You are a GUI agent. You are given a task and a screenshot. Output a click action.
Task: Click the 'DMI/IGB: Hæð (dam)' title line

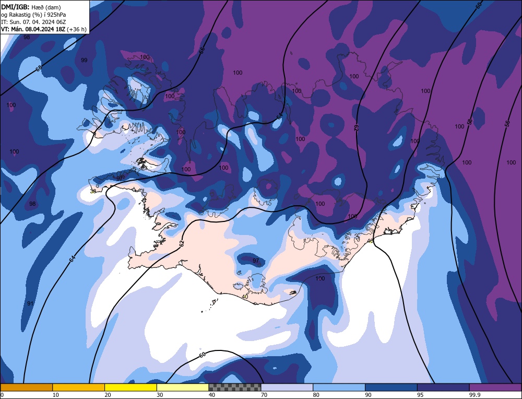pos(31,7)
